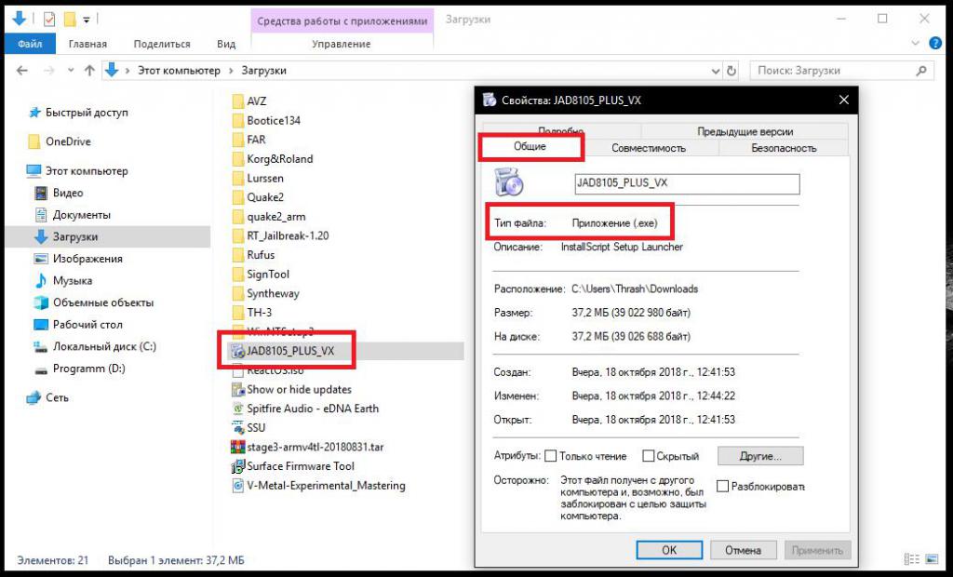Switch to the 'Поделиться' ribbon tab
This screenshot has width=953, height=577.
click(162, 44)
